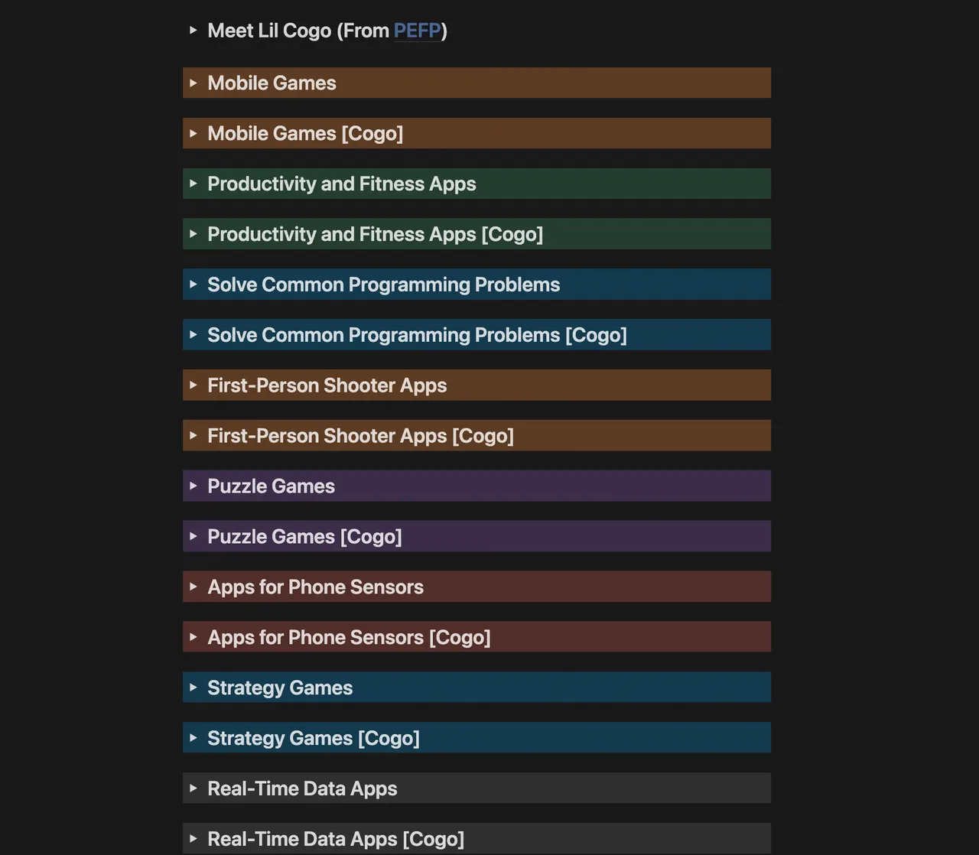Click 'Apps for Phone Sensors' heading text

click(316, 587)
